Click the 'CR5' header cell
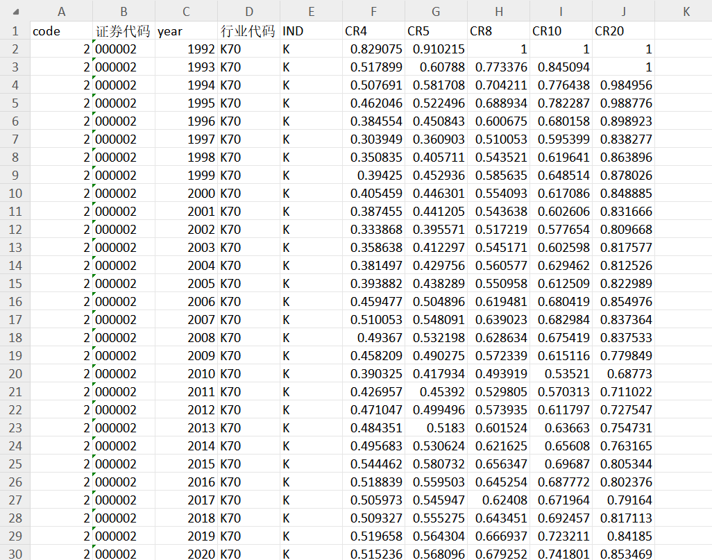 click(436, 31)
